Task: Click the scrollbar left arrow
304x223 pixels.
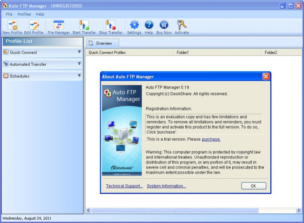Action: coord(88,210)
